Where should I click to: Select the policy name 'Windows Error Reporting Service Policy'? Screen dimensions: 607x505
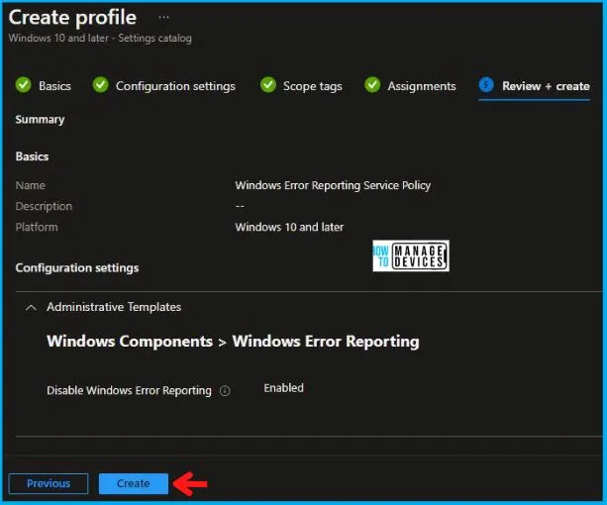point(333,185)
